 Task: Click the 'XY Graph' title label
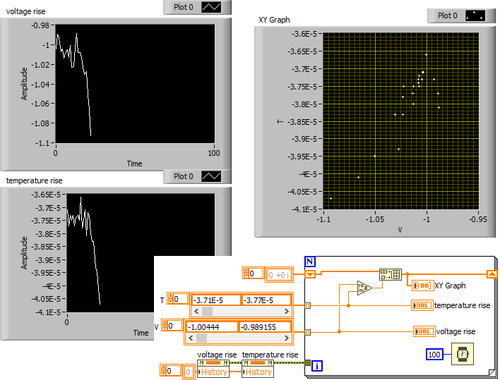[x=274, y=20]
